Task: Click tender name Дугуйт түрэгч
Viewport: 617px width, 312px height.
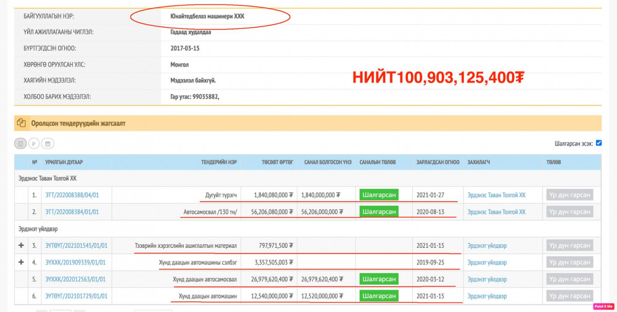Action: (x=221, y=195)
